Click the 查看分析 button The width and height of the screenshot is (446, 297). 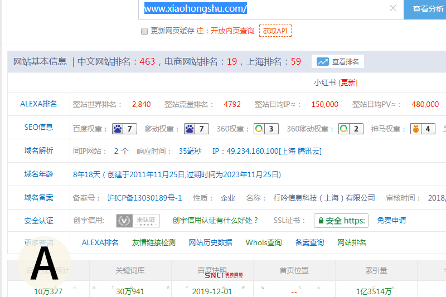(x=425, y=9)
